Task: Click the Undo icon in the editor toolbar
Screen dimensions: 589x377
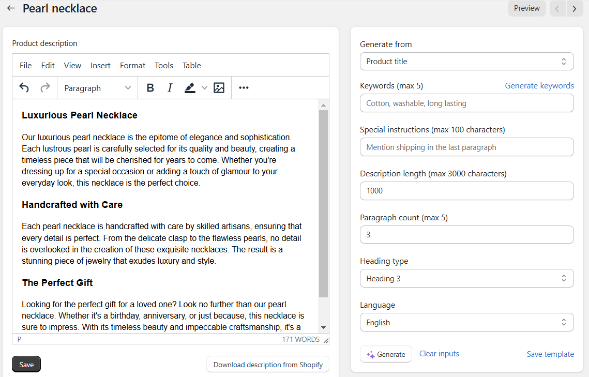Action: pos(24,87)
